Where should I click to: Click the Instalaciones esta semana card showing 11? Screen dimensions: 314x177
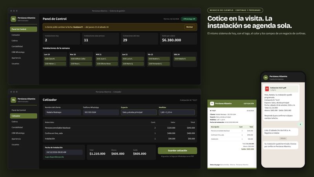[100, 39]
